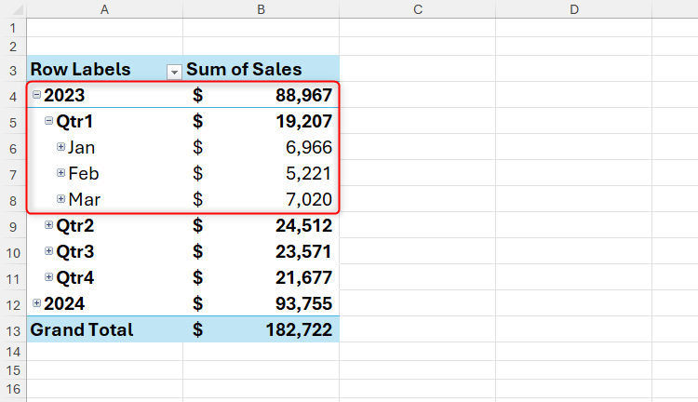This screenshot has width=698, height=402.
Task: Select column C header
Action: (417, 9)
